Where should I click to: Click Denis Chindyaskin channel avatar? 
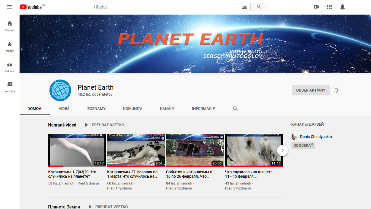point(294,137)
